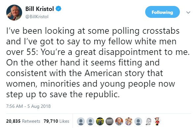Open the @BillKristol handle link
This screenshot has height=128, width=196.
37,17
